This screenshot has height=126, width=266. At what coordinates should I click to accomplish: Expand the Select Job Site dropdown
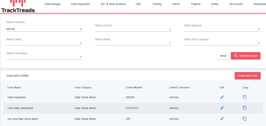pos(133,29)
